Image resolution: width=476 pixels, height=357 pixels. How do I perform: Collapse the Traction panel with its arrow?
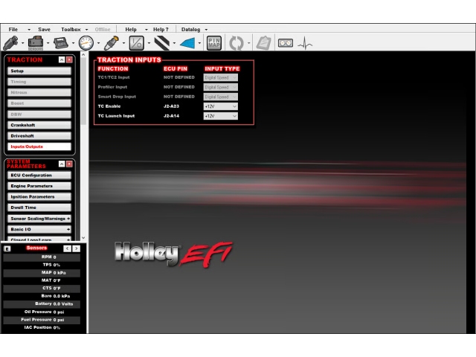pyautogui.click(x=62, y=59)
